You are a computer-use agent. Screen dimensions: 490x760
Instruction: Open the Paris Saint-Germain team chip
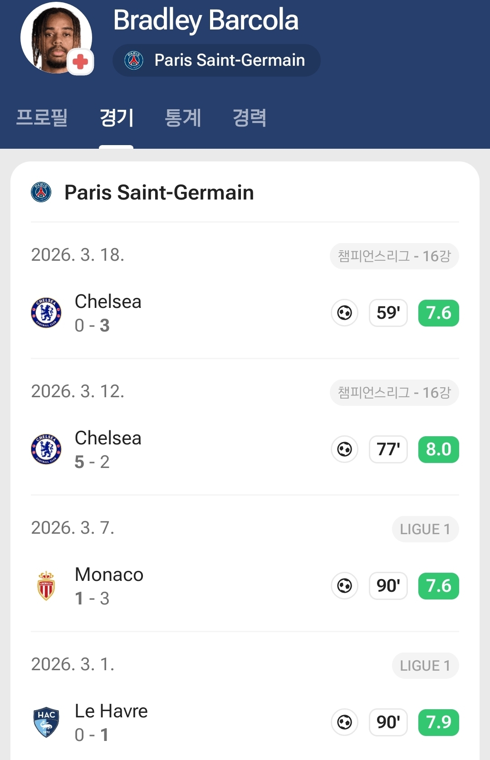point(216,60)
